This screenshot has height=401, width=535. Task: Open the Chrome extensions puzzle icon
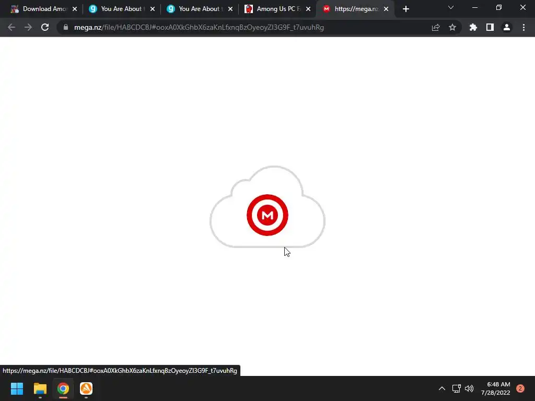pyautogui.click(x=473, y=27)
